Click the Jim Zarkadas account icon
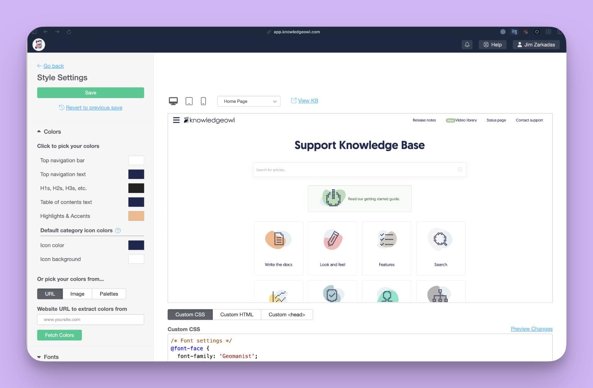This screenshot has height=388, width=593. (520, 44)
